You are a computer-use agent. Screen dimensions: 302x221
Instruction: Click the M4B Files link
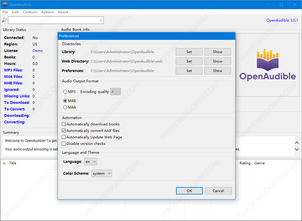click(13, 83)
